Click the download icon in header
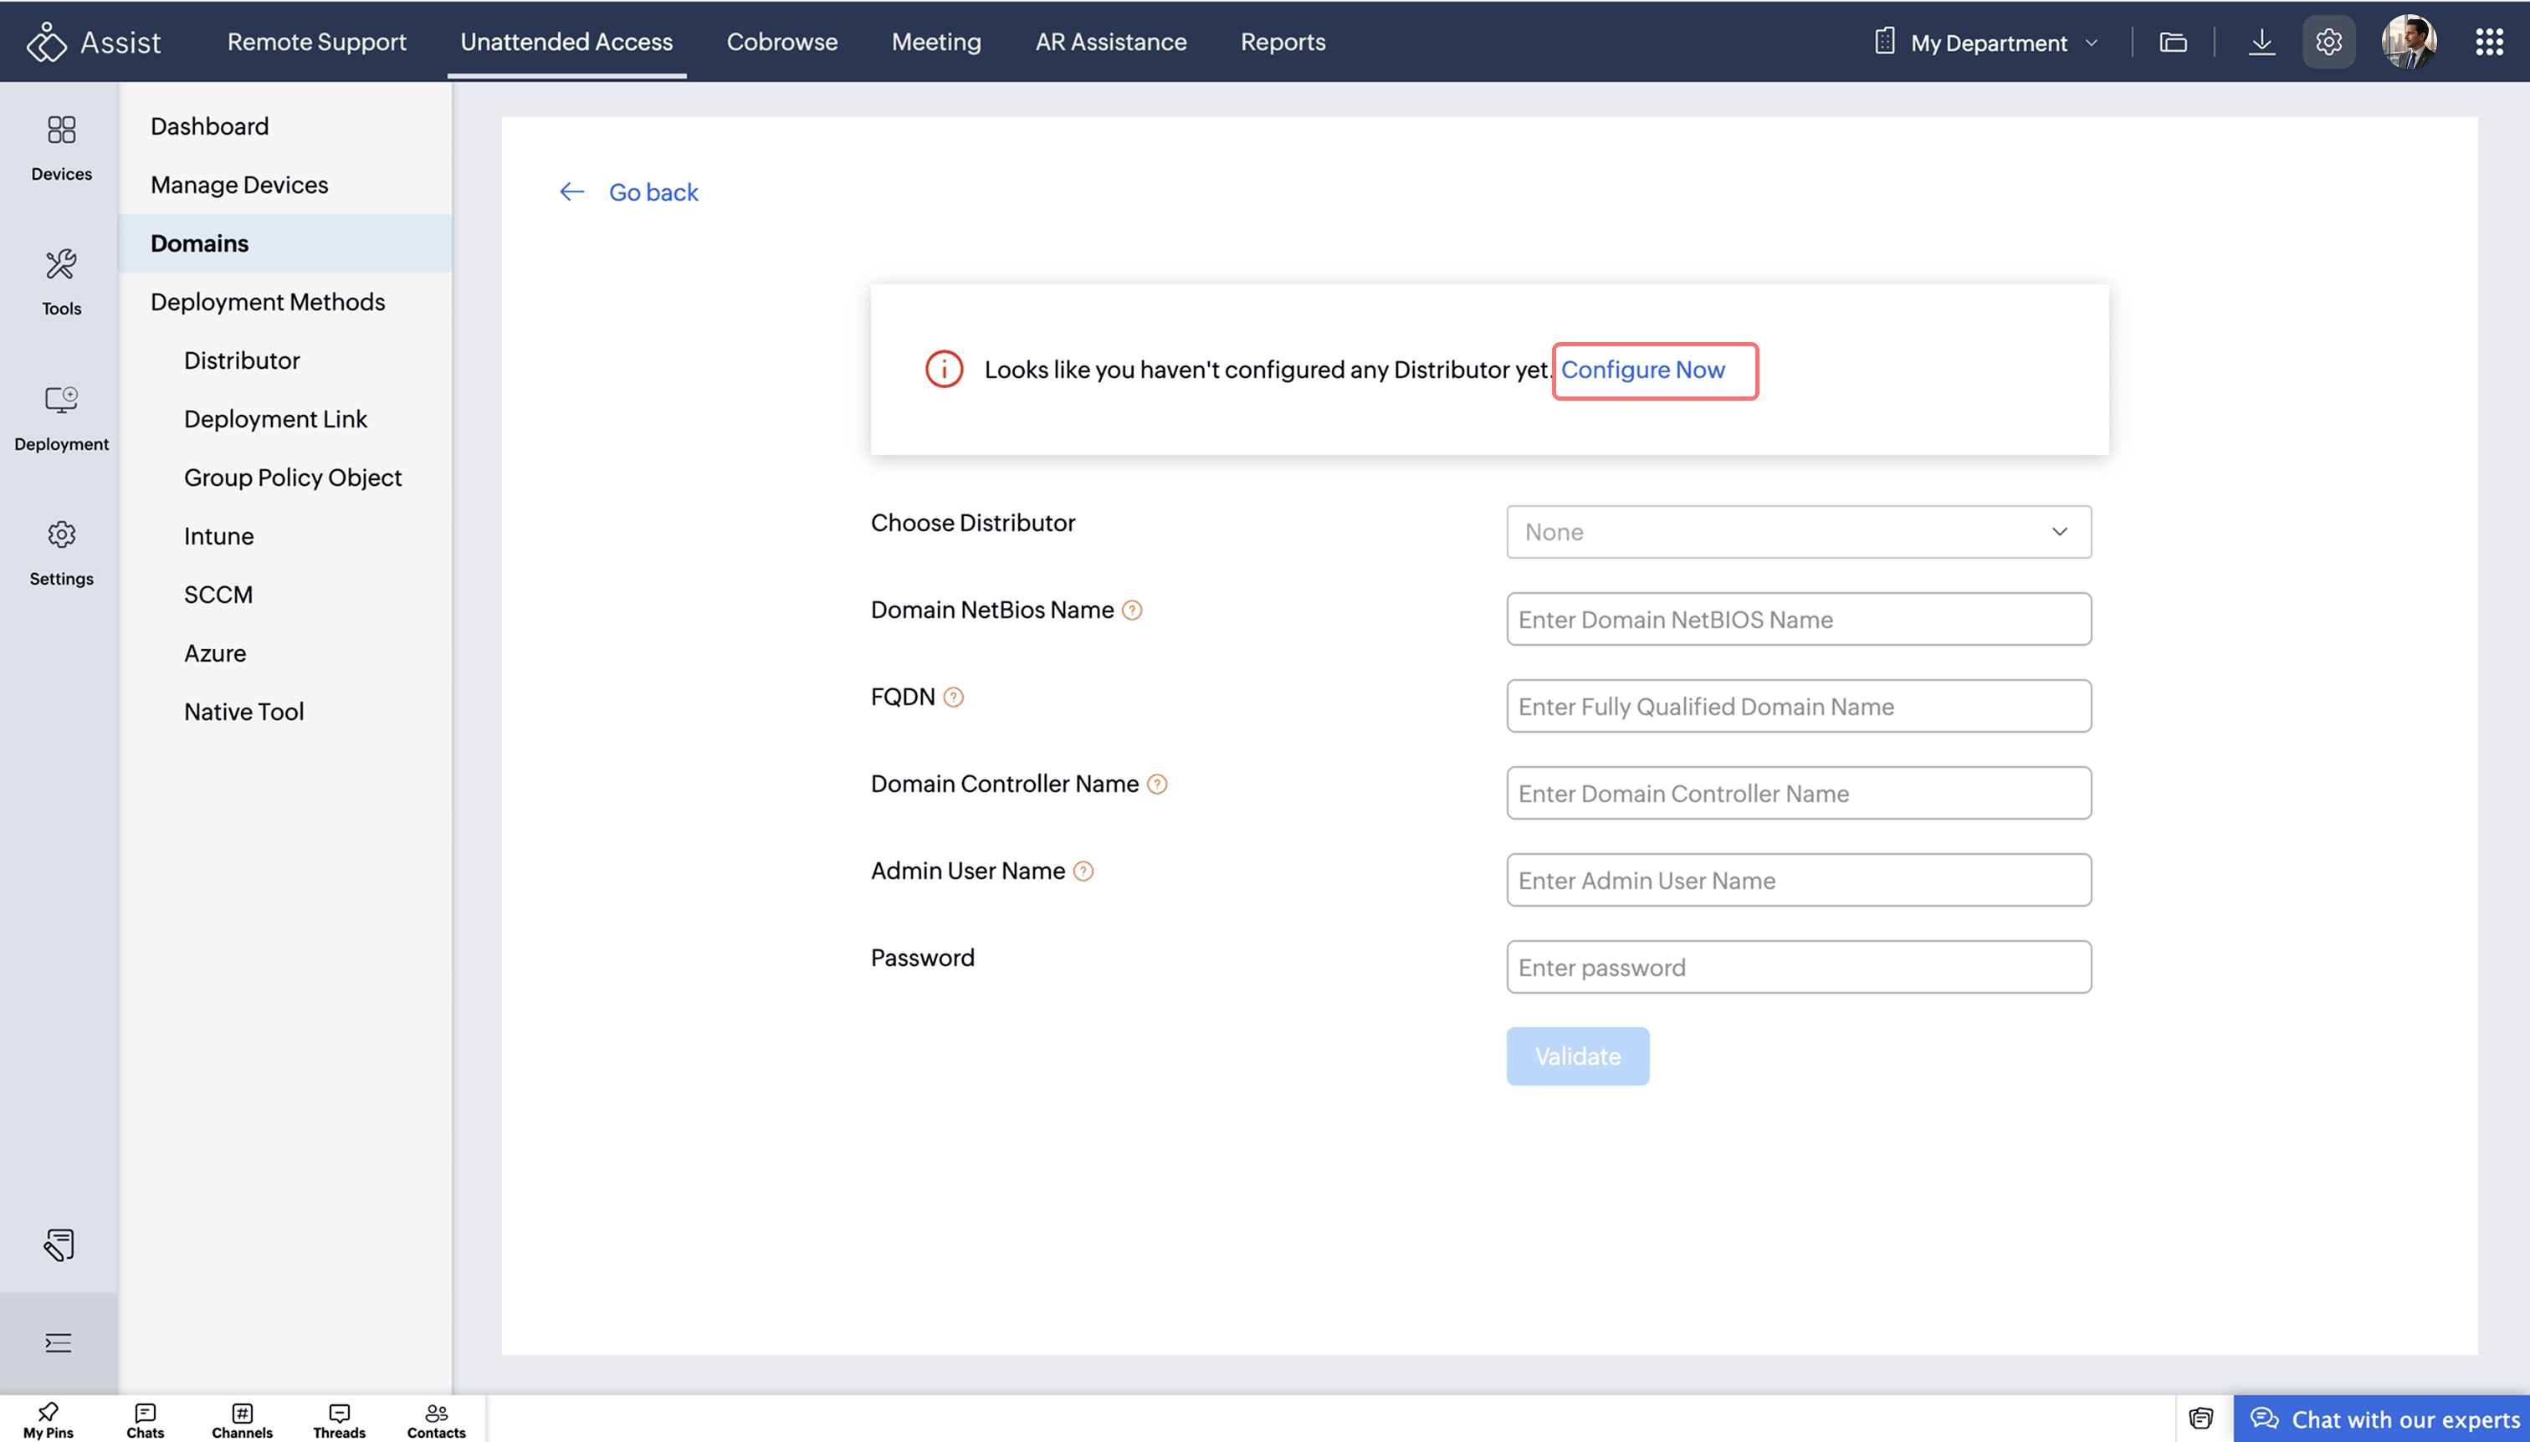2530x1442 pixels. pyautogui.click(x=2261, y=42)
